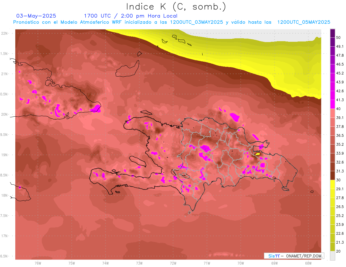Click the legend value "36.5"

(340, 136)
